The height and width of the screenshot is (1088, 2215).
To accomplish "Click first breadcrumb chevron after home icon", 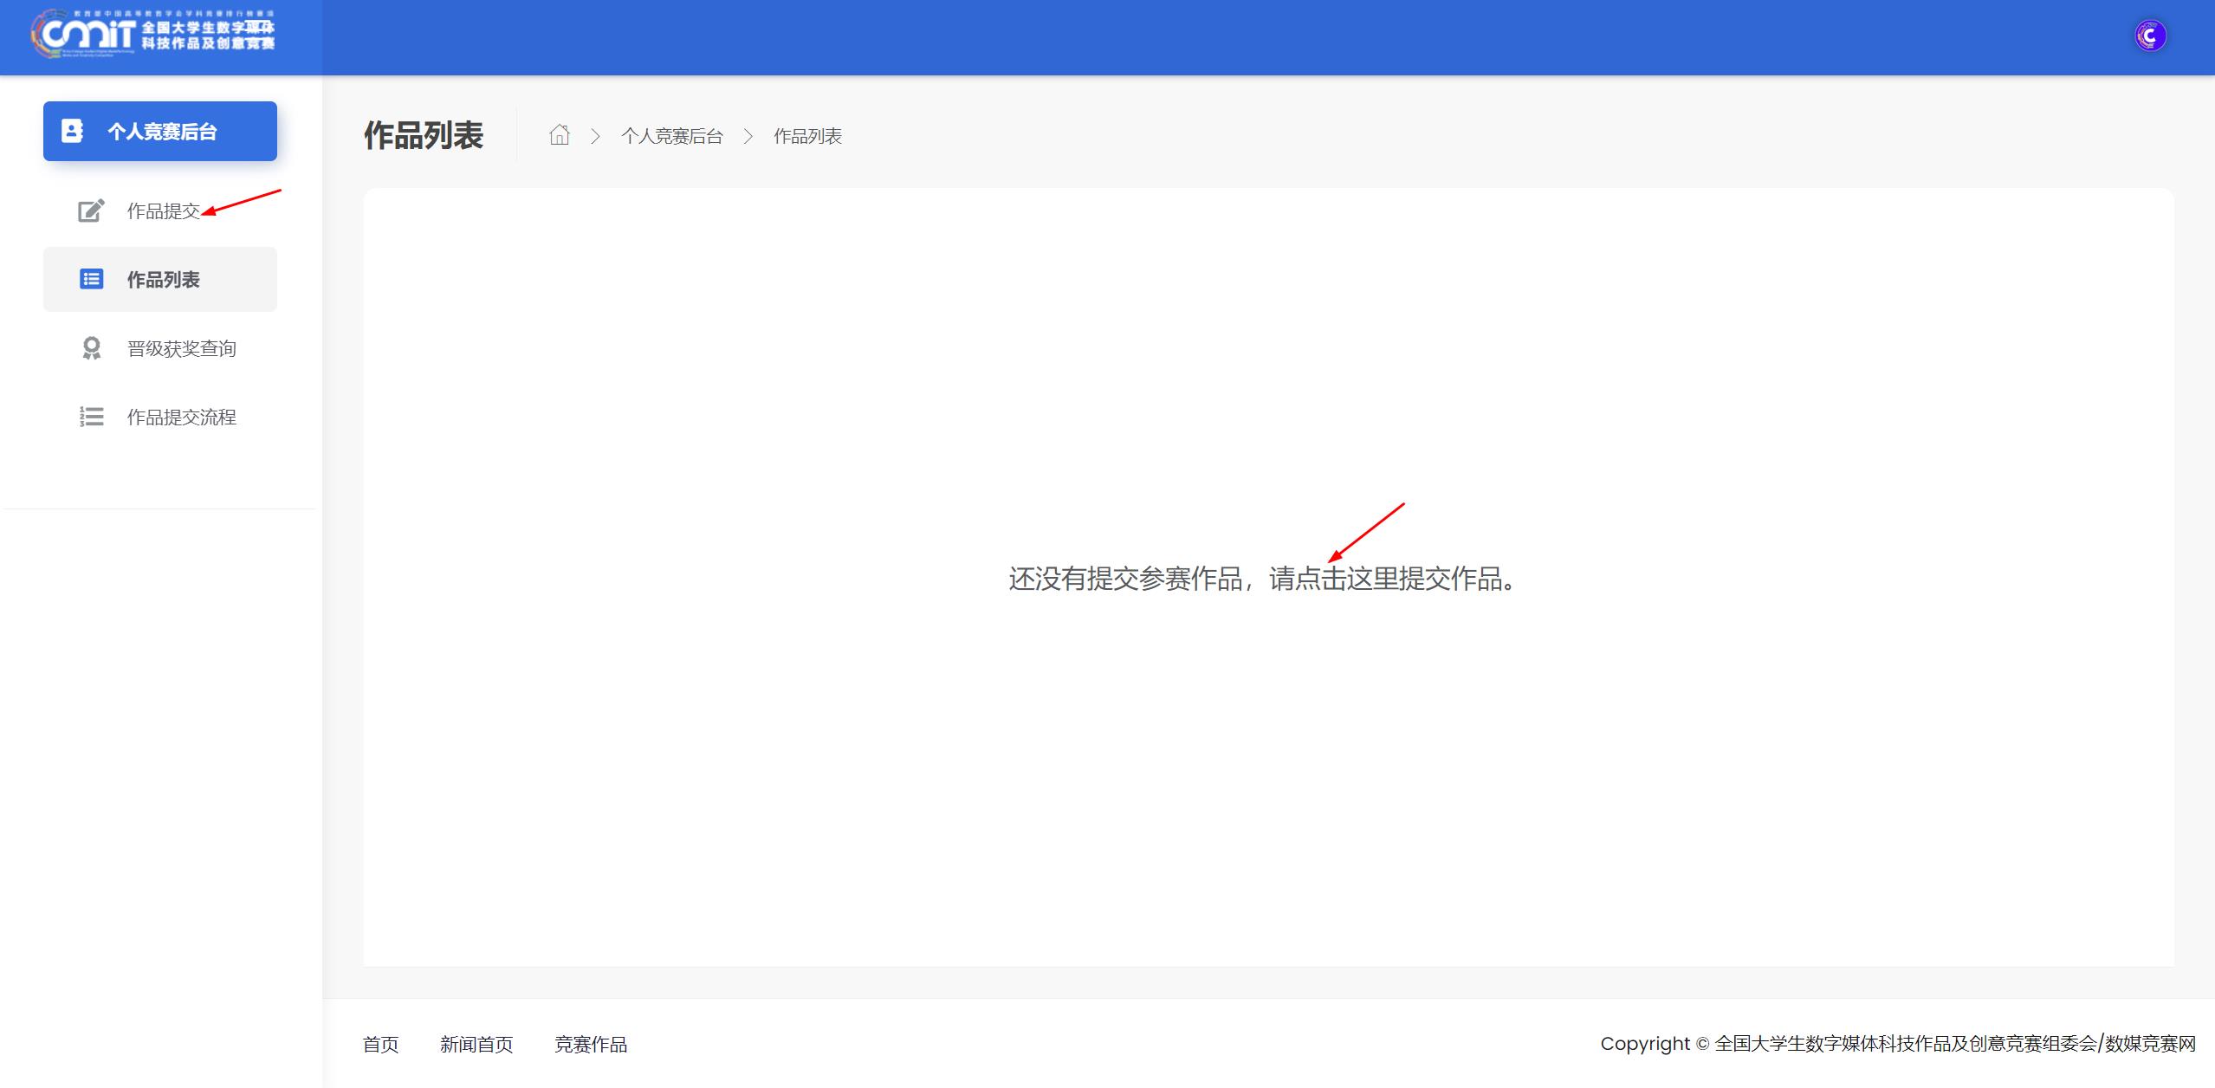I will [595, 136].
